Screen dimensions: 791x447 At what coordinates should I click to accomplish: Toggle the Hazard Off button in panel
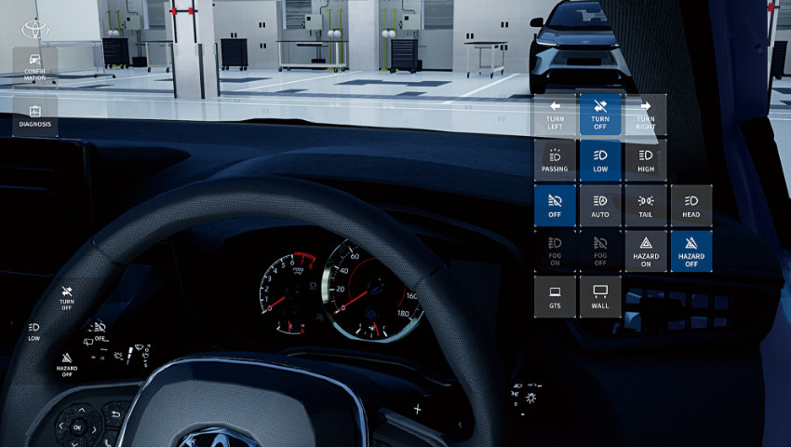[691, 251]
